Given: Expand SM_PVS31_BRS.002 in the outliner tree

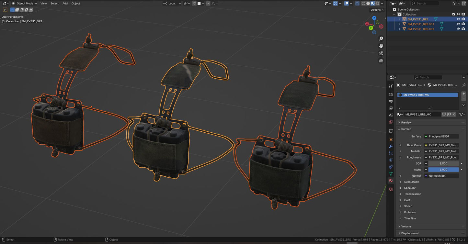Looking at the screenshot, I should (399, 29).
